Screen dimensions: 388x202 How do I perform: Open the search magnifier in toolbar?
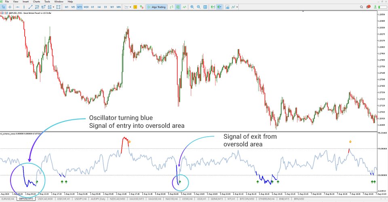[361, 7]
